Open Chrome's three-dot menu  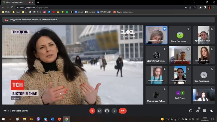pyautogui.click(x=214, y=8)
